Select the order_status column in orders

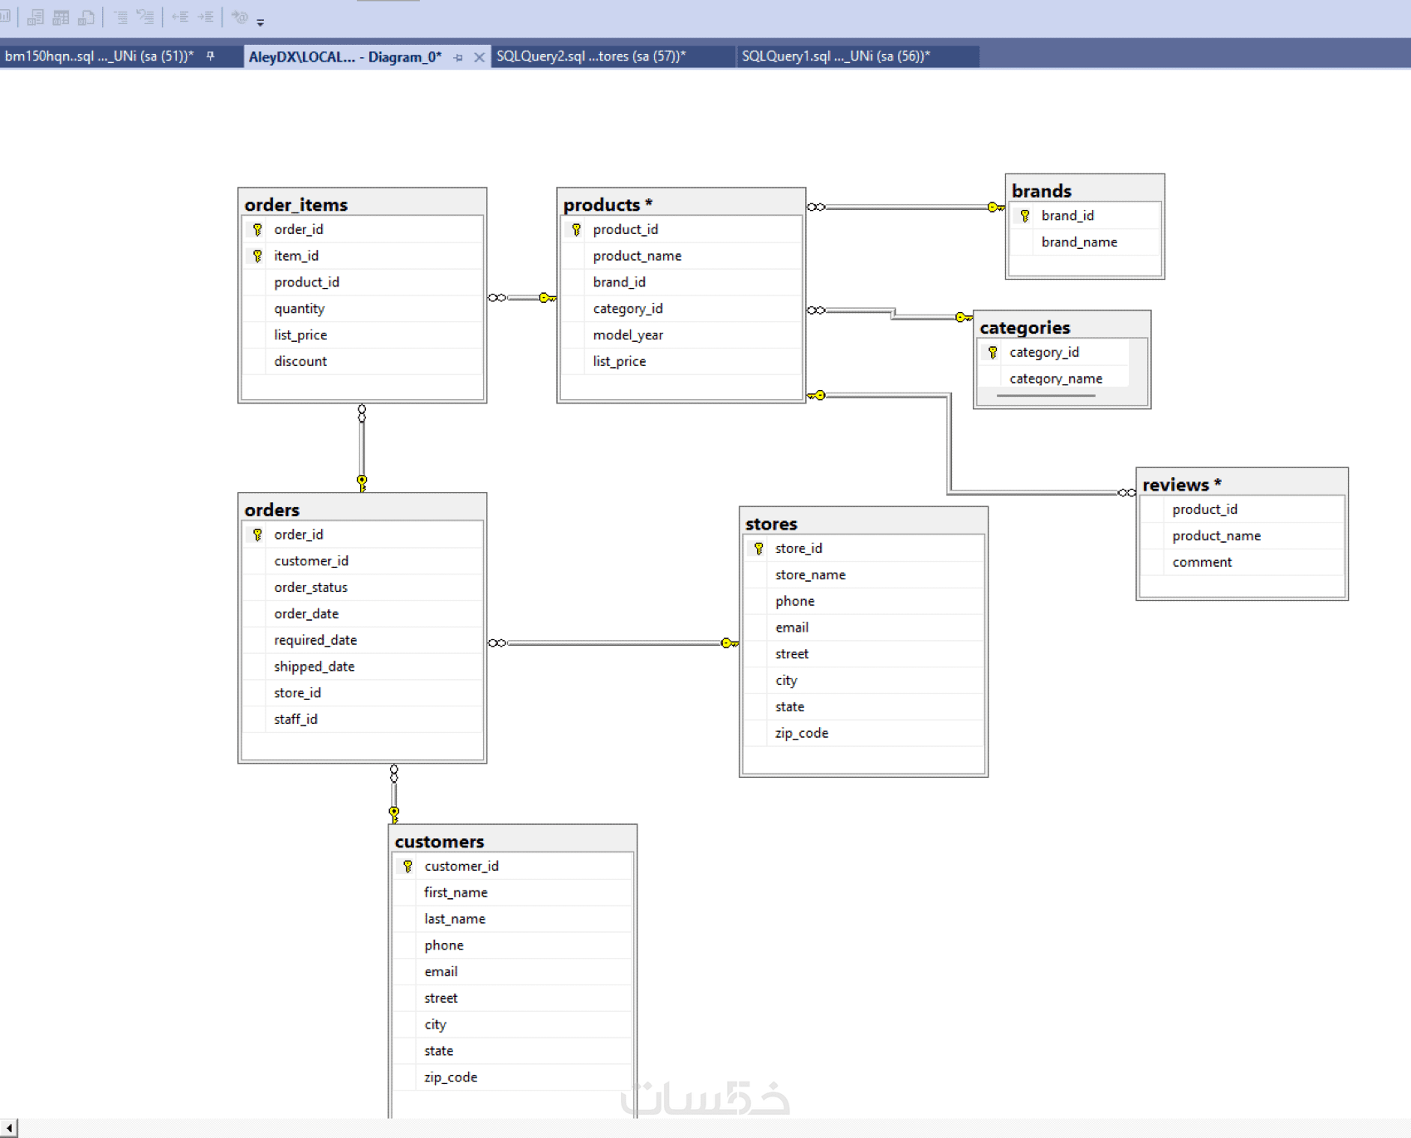[363, 587]
